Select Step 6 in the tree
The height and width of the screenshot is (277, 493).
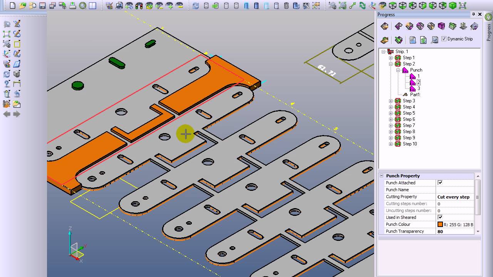click(409, 119)
